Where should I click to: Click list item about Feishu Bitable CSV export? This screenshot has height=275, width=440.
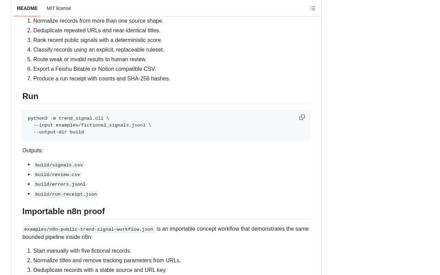click(x=95, y=69)
